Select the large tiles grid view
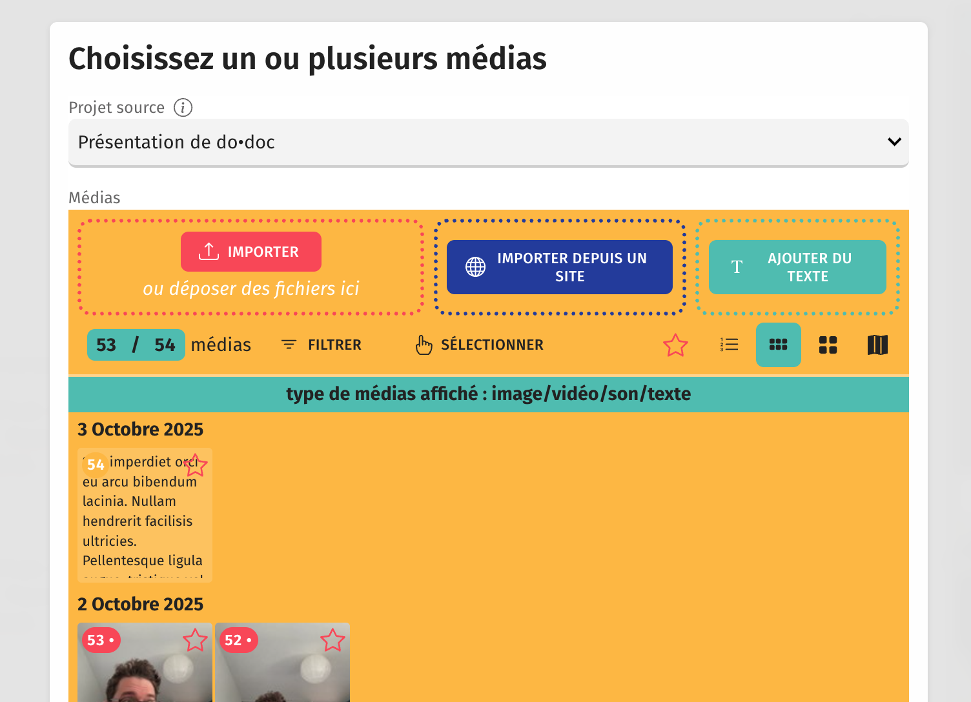971x702 pixels. tap(828, 345)
